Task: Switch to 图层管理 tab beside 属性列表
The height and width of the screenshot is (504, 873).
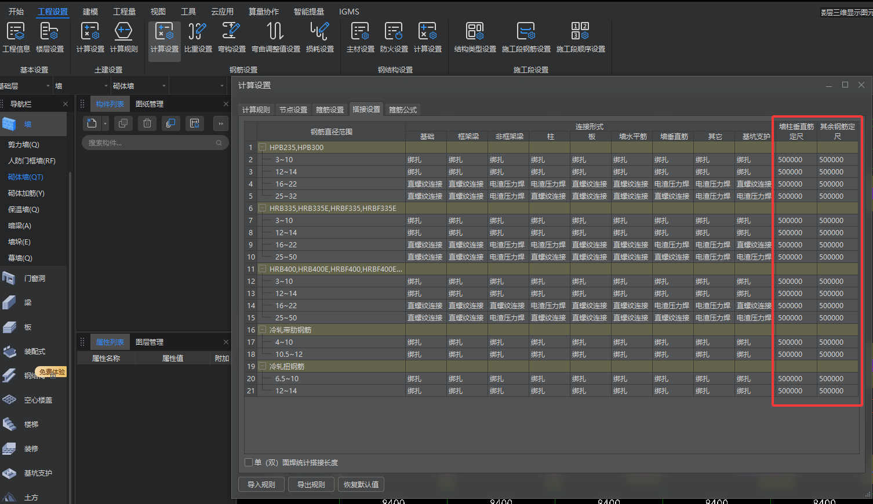Action: tap(150, 342)
